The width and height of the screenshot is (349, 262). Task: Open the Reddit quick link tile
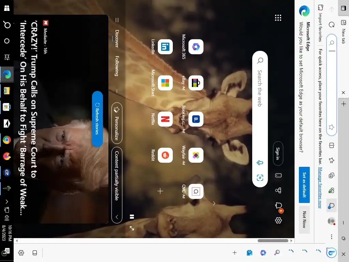click(165, 155)
